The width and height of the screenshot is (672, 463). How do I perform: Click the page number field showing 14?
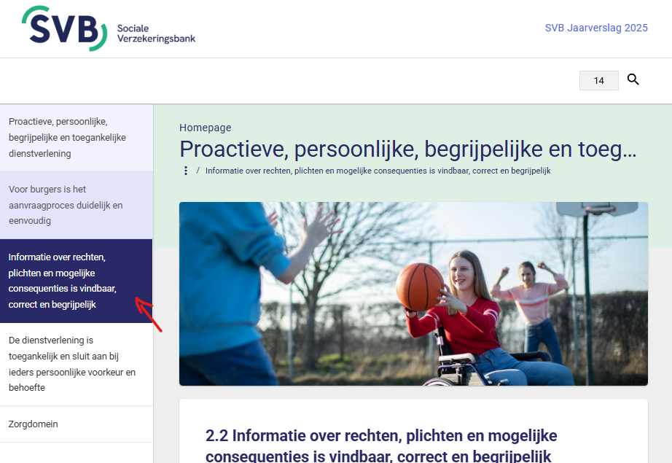598,81
